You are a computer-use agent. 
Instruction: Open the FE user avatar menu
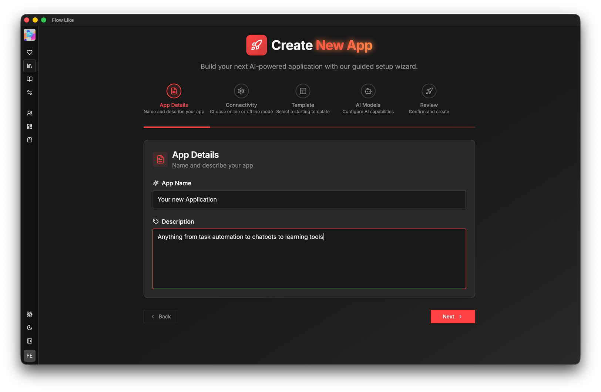click(x=30, y=356)
